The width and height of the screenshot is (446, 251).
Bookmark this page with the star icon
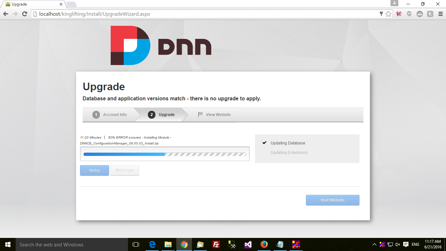[388, 14]
